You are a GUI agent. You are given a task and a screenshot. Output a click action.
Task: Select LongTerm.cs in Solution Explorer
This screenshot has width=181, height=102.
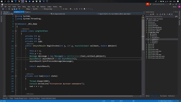(155, 39)
